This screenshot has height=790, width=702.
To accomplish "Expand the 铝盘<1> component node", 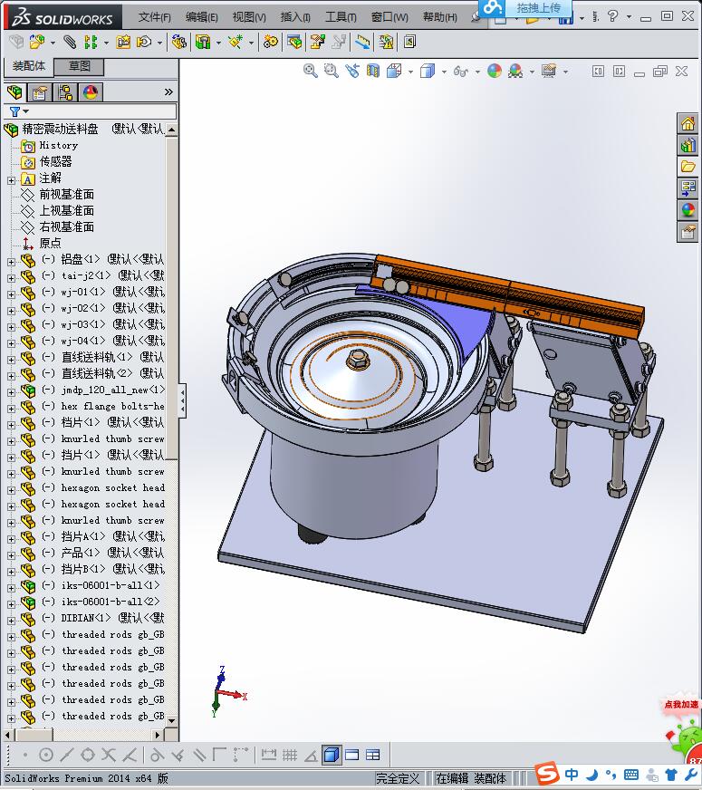I will point(11,262).
